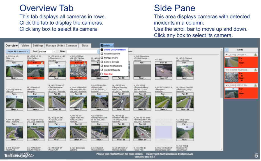Viewport: 261px width, 161px height.
Task: Select the N_I-440 WB e/o I-40 Junction camera
Action: point(78,101)
